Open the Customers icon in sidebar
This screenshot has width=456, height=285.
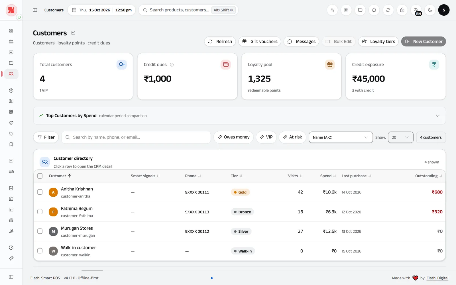pos(11,74)
